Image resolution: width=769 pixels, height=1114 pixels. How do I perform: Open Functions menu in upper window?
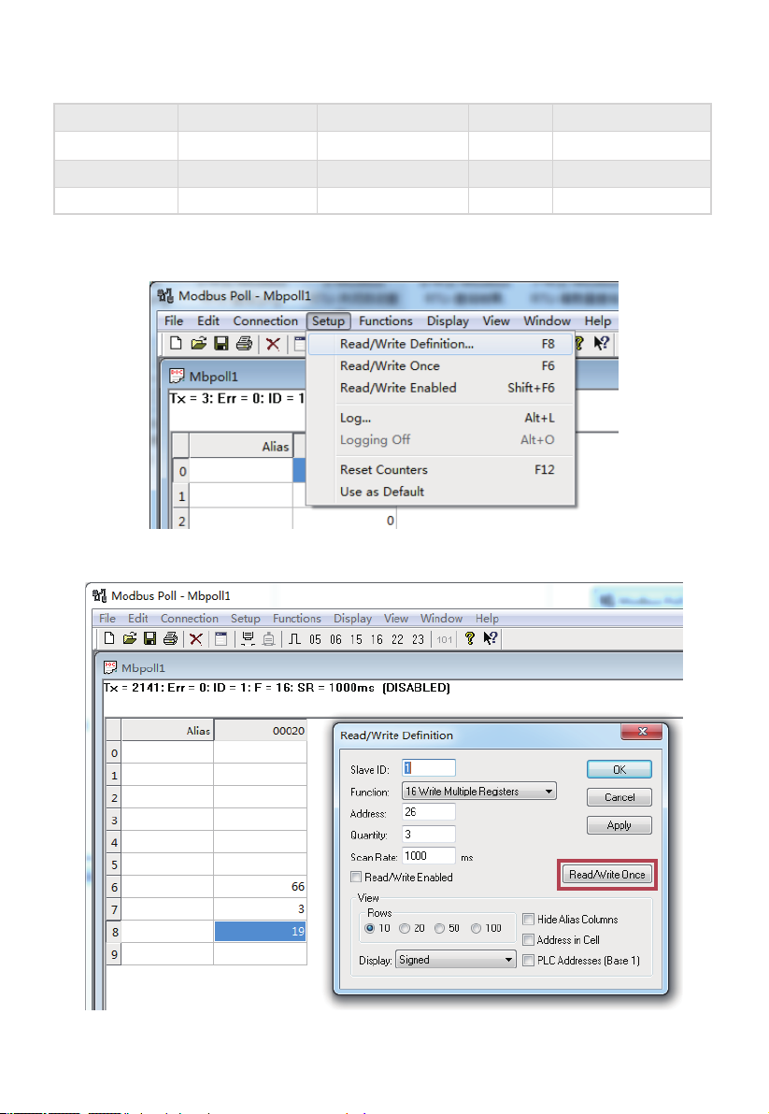[x=386, y=321]
